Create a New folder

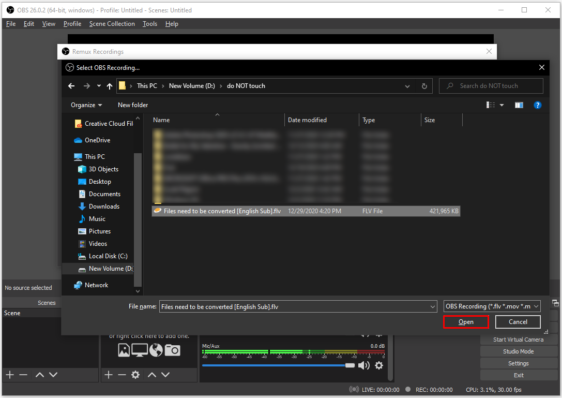click(x=133, y=105)
